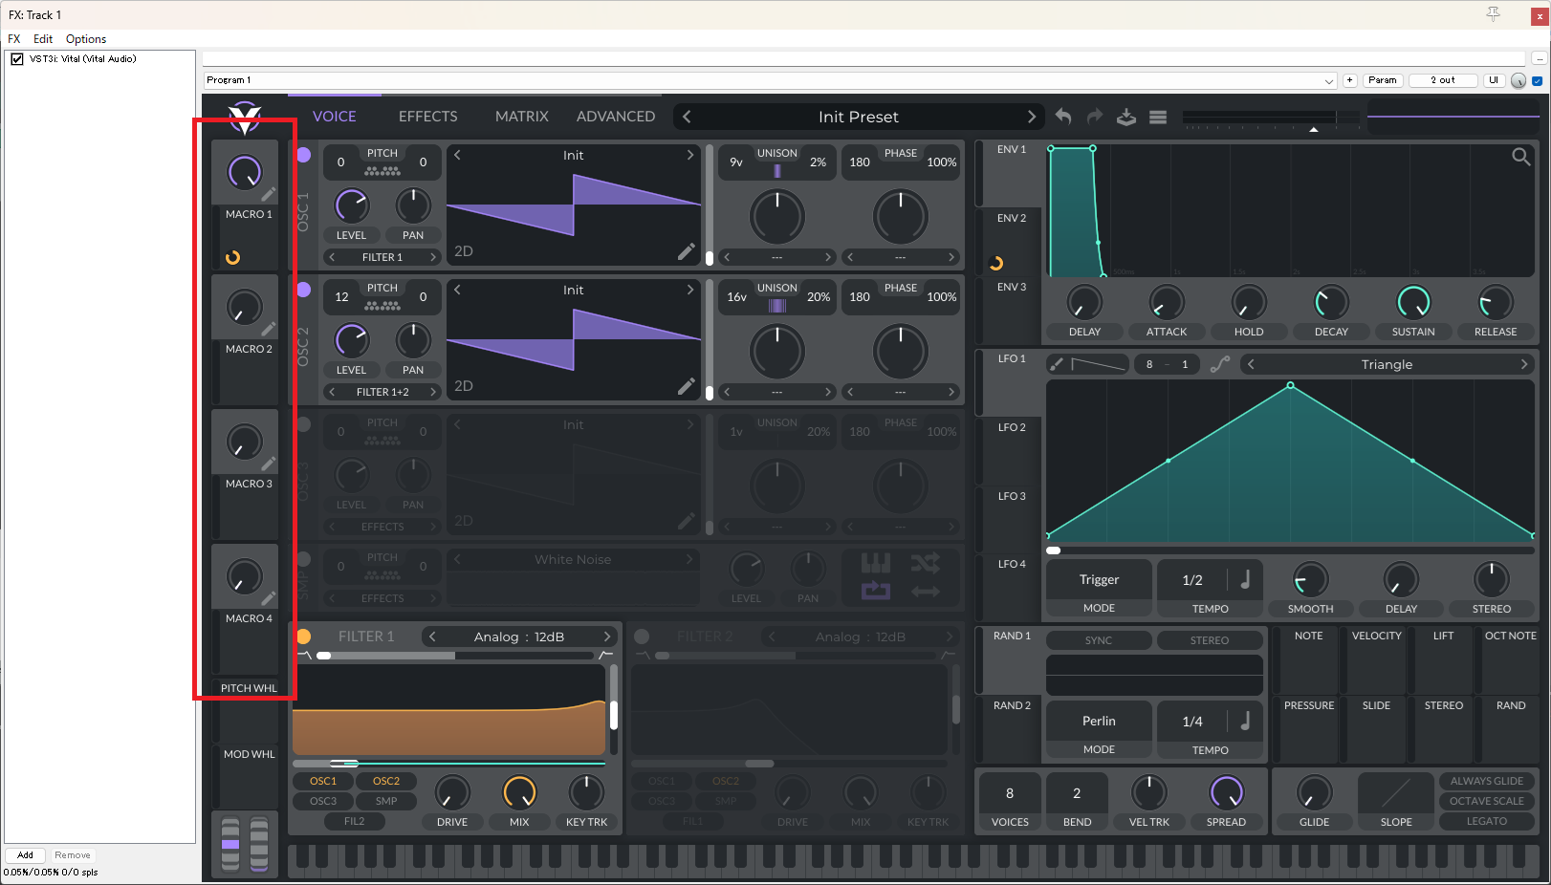Open the Program 1 preset dropdown
Viewport: 1551px width, 885px height.
771,80
